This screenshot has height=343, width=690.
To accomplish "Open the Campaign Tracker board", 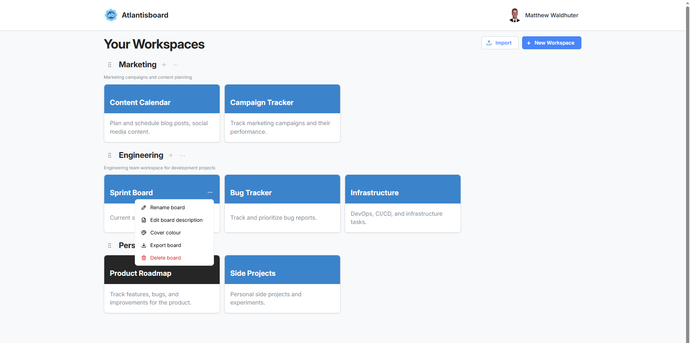I will (x=282, y=113).
